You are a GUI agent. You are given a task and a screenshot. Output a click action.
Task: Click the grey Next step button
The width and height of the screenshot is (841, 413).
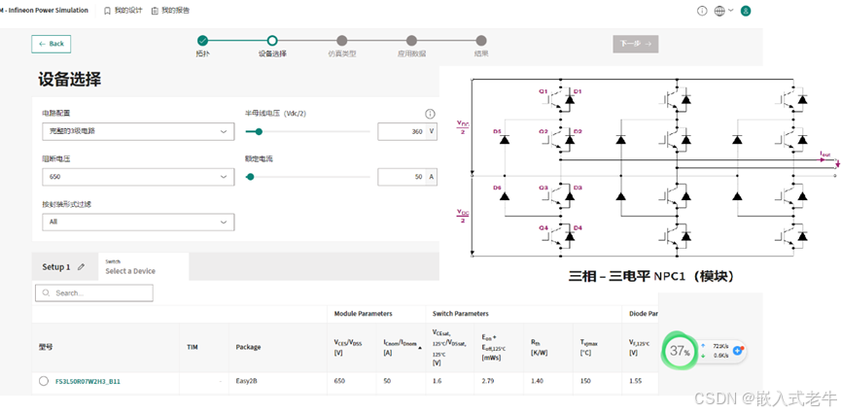[636, 44]
